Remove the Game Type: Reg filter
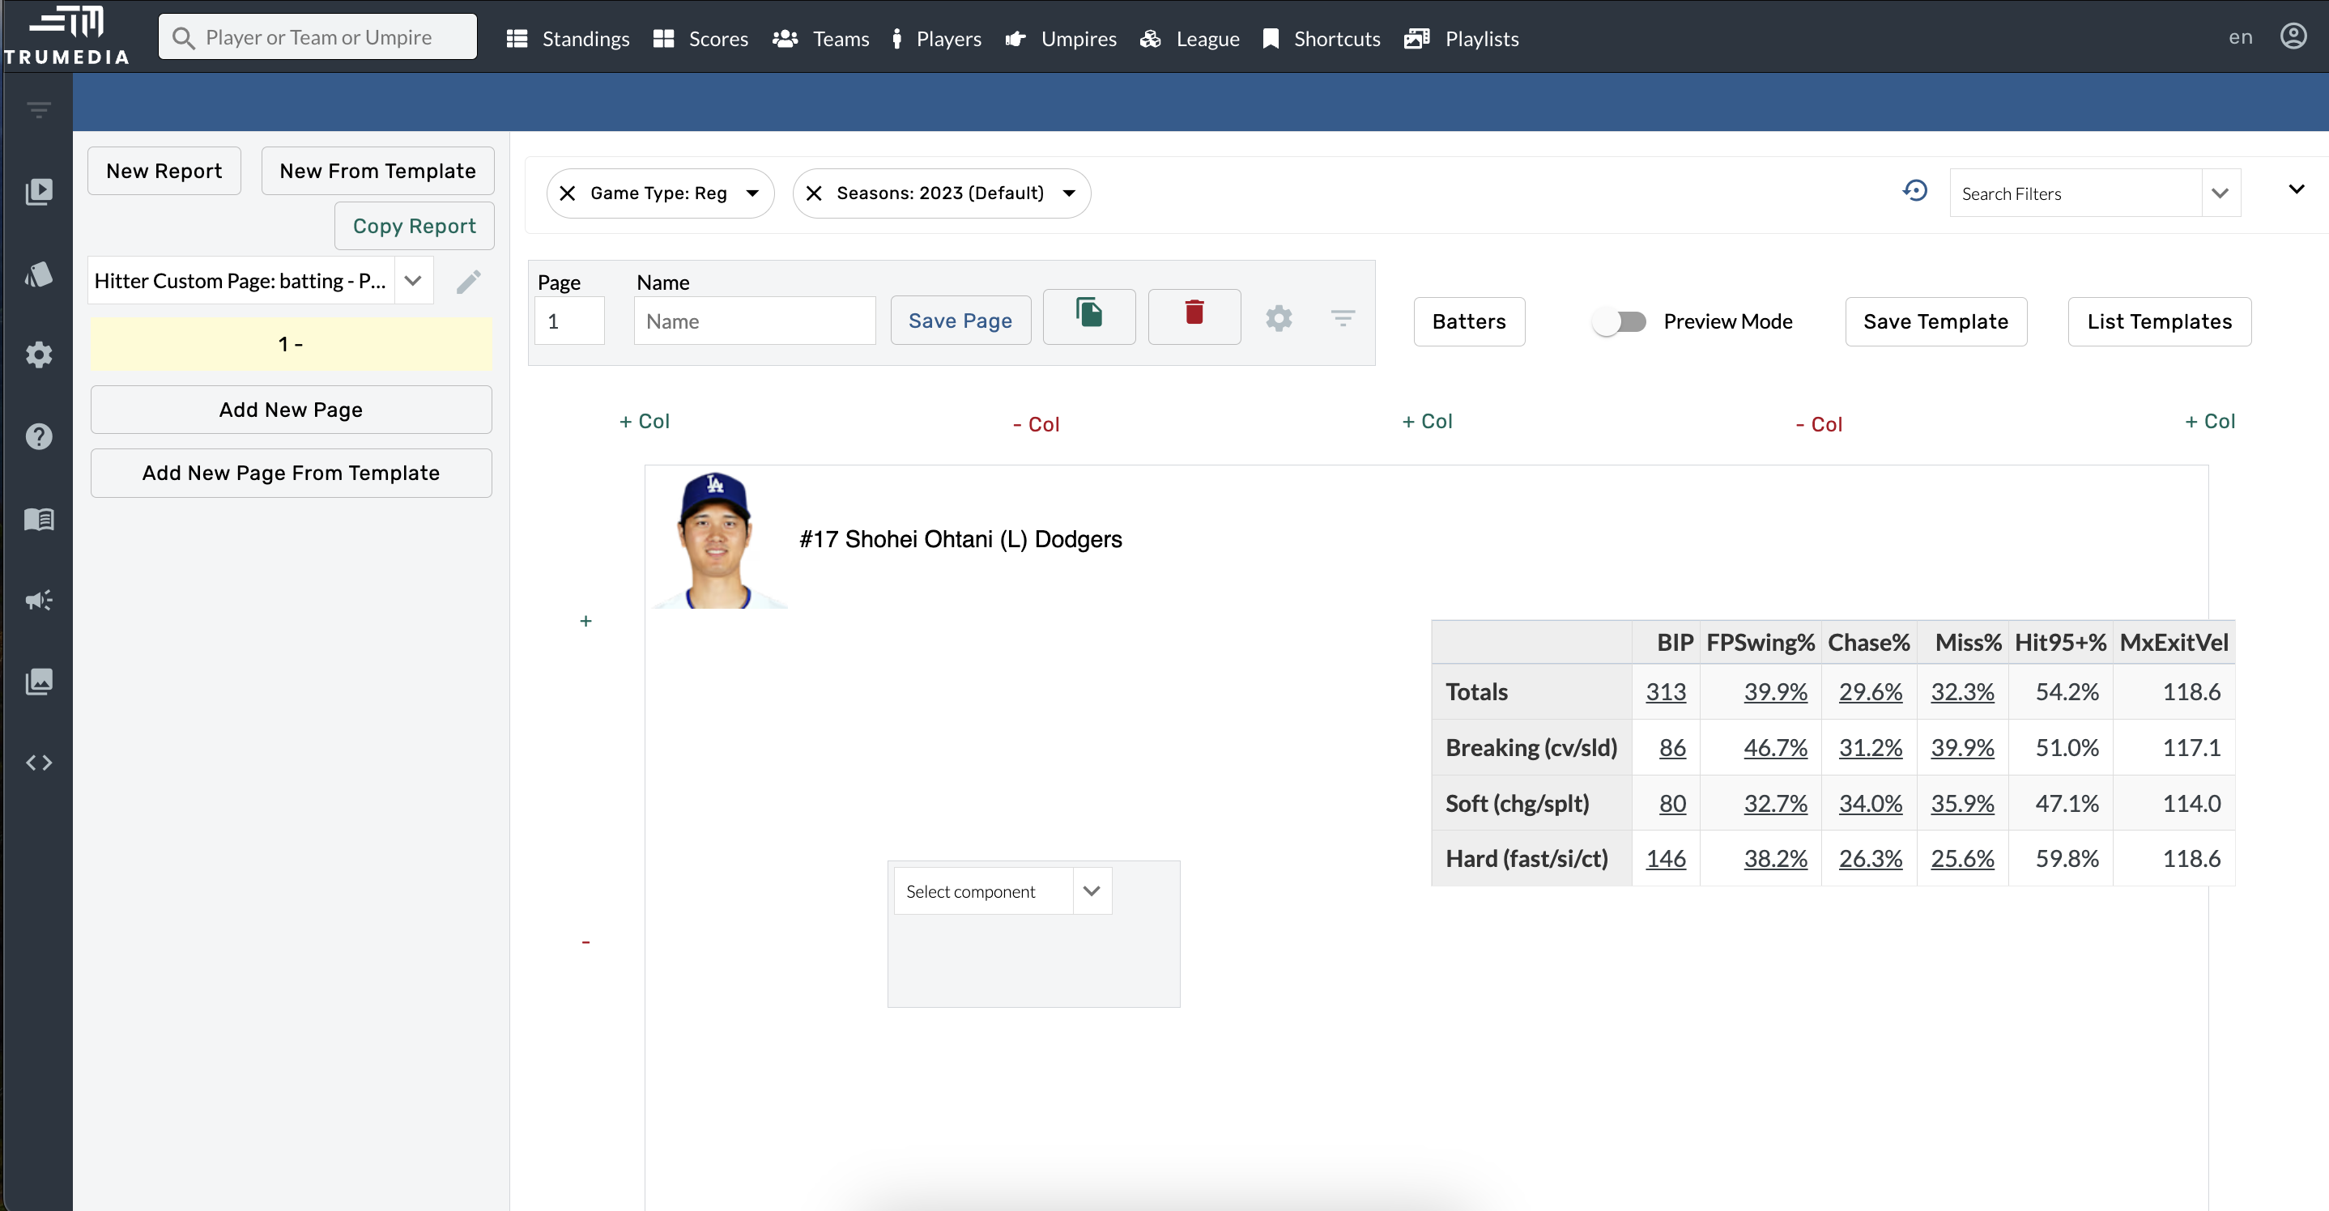The width and height of the screenshot is (2329, 1211). (x=568, y=193)
